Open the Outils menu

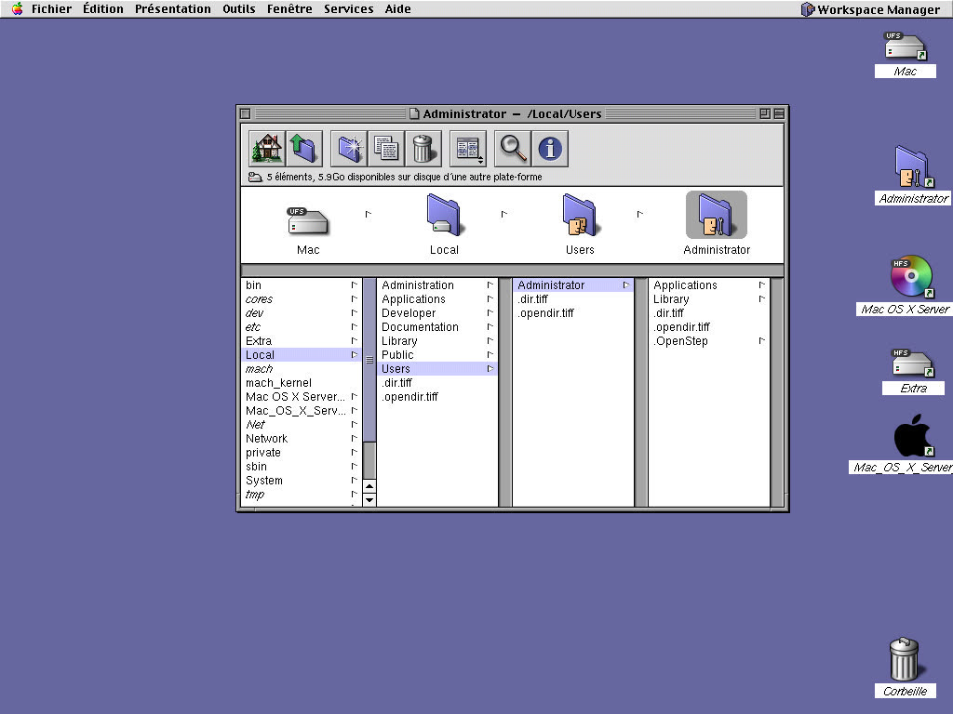click(239, 9)
